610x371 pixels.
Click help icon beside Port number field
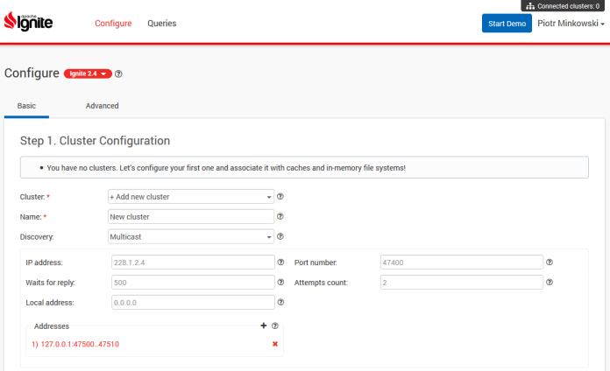point(550,262)
